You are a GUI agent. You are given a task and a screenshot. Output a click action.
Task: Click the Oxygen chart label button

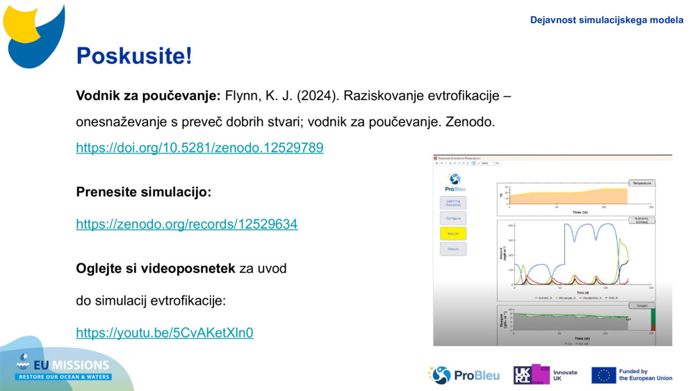coord(641,306)
